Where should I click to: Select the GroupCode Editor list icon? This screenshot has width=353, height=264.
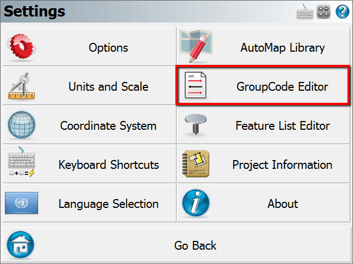click(x=195, y=85)
